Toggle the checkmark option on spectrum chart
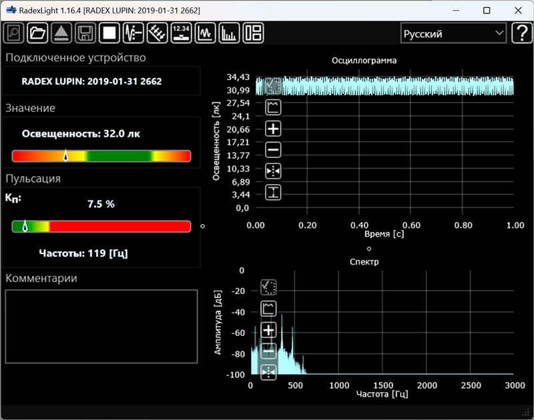This screenshot has height=420, width=534. 269,287
